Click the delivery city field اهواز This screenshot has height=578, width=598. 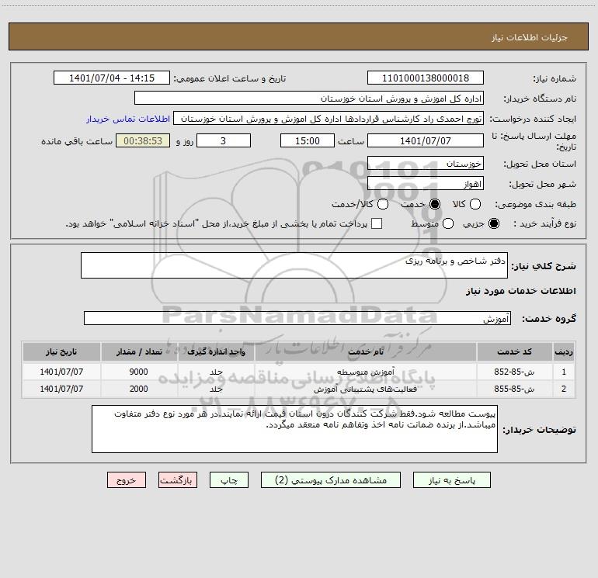[426, 184]
